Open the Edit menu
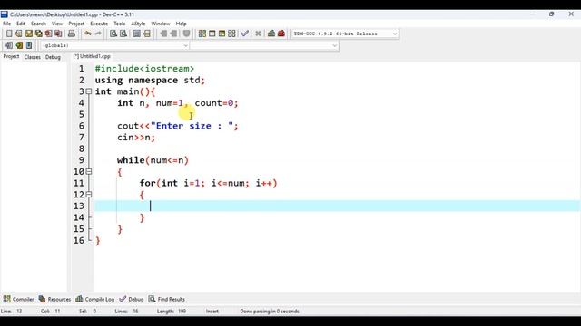The image size is (581, 326). point(21,24)
